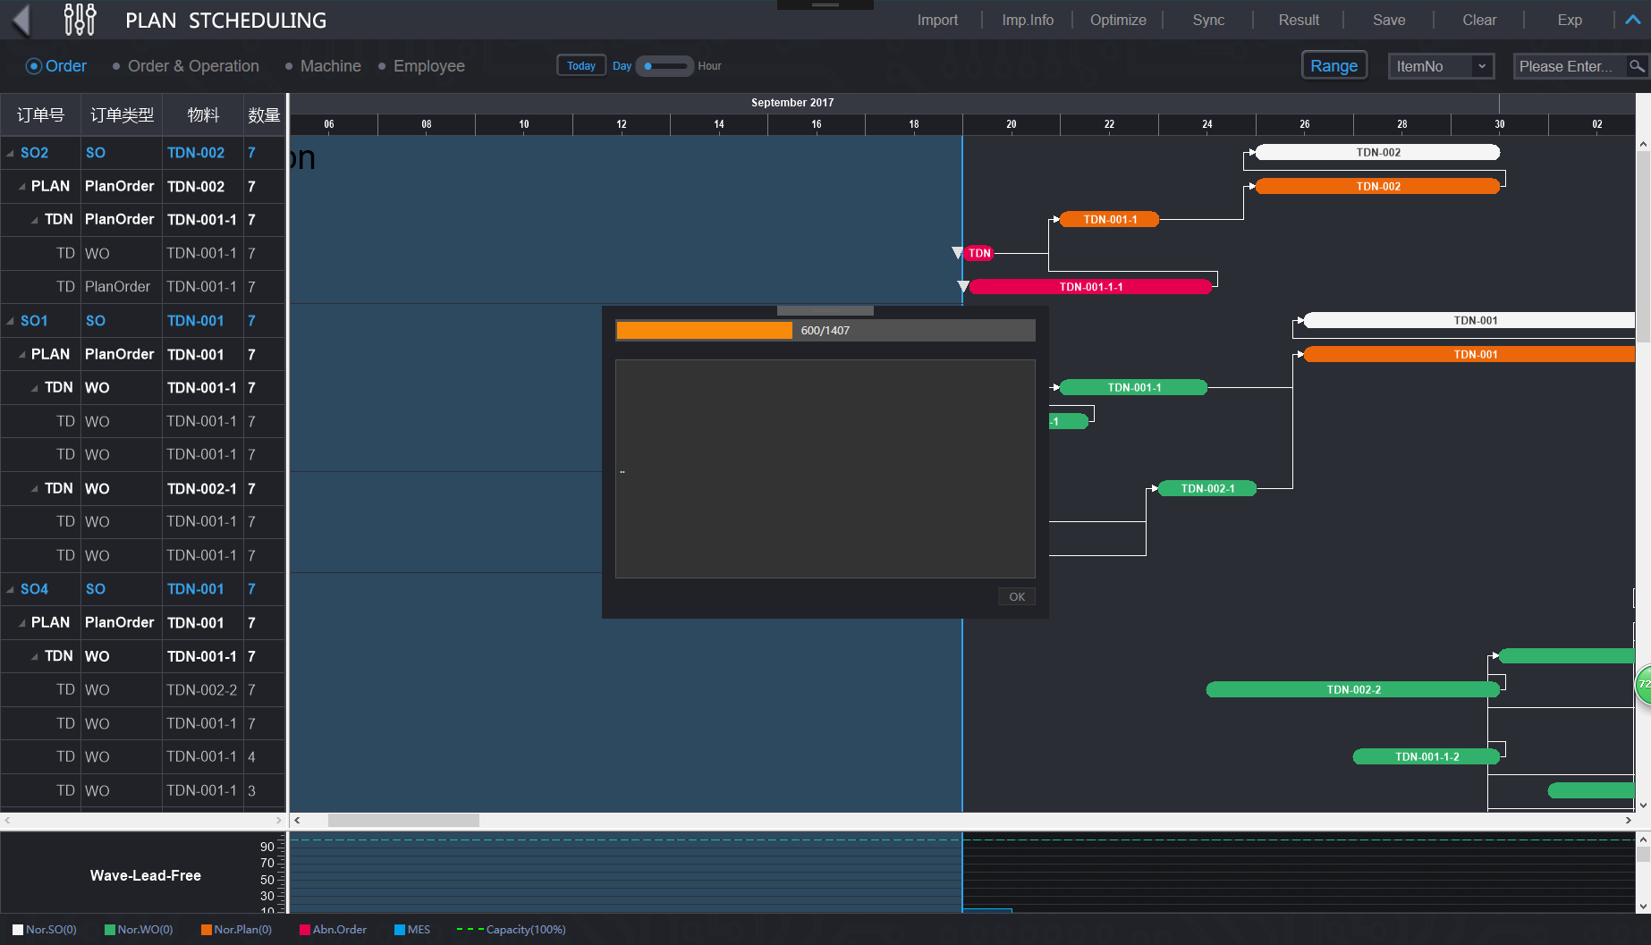The height and width of the screenshot is (945, 1651).
Task: Collapse the SO2 order row
Action: click(x=10, y=154)
